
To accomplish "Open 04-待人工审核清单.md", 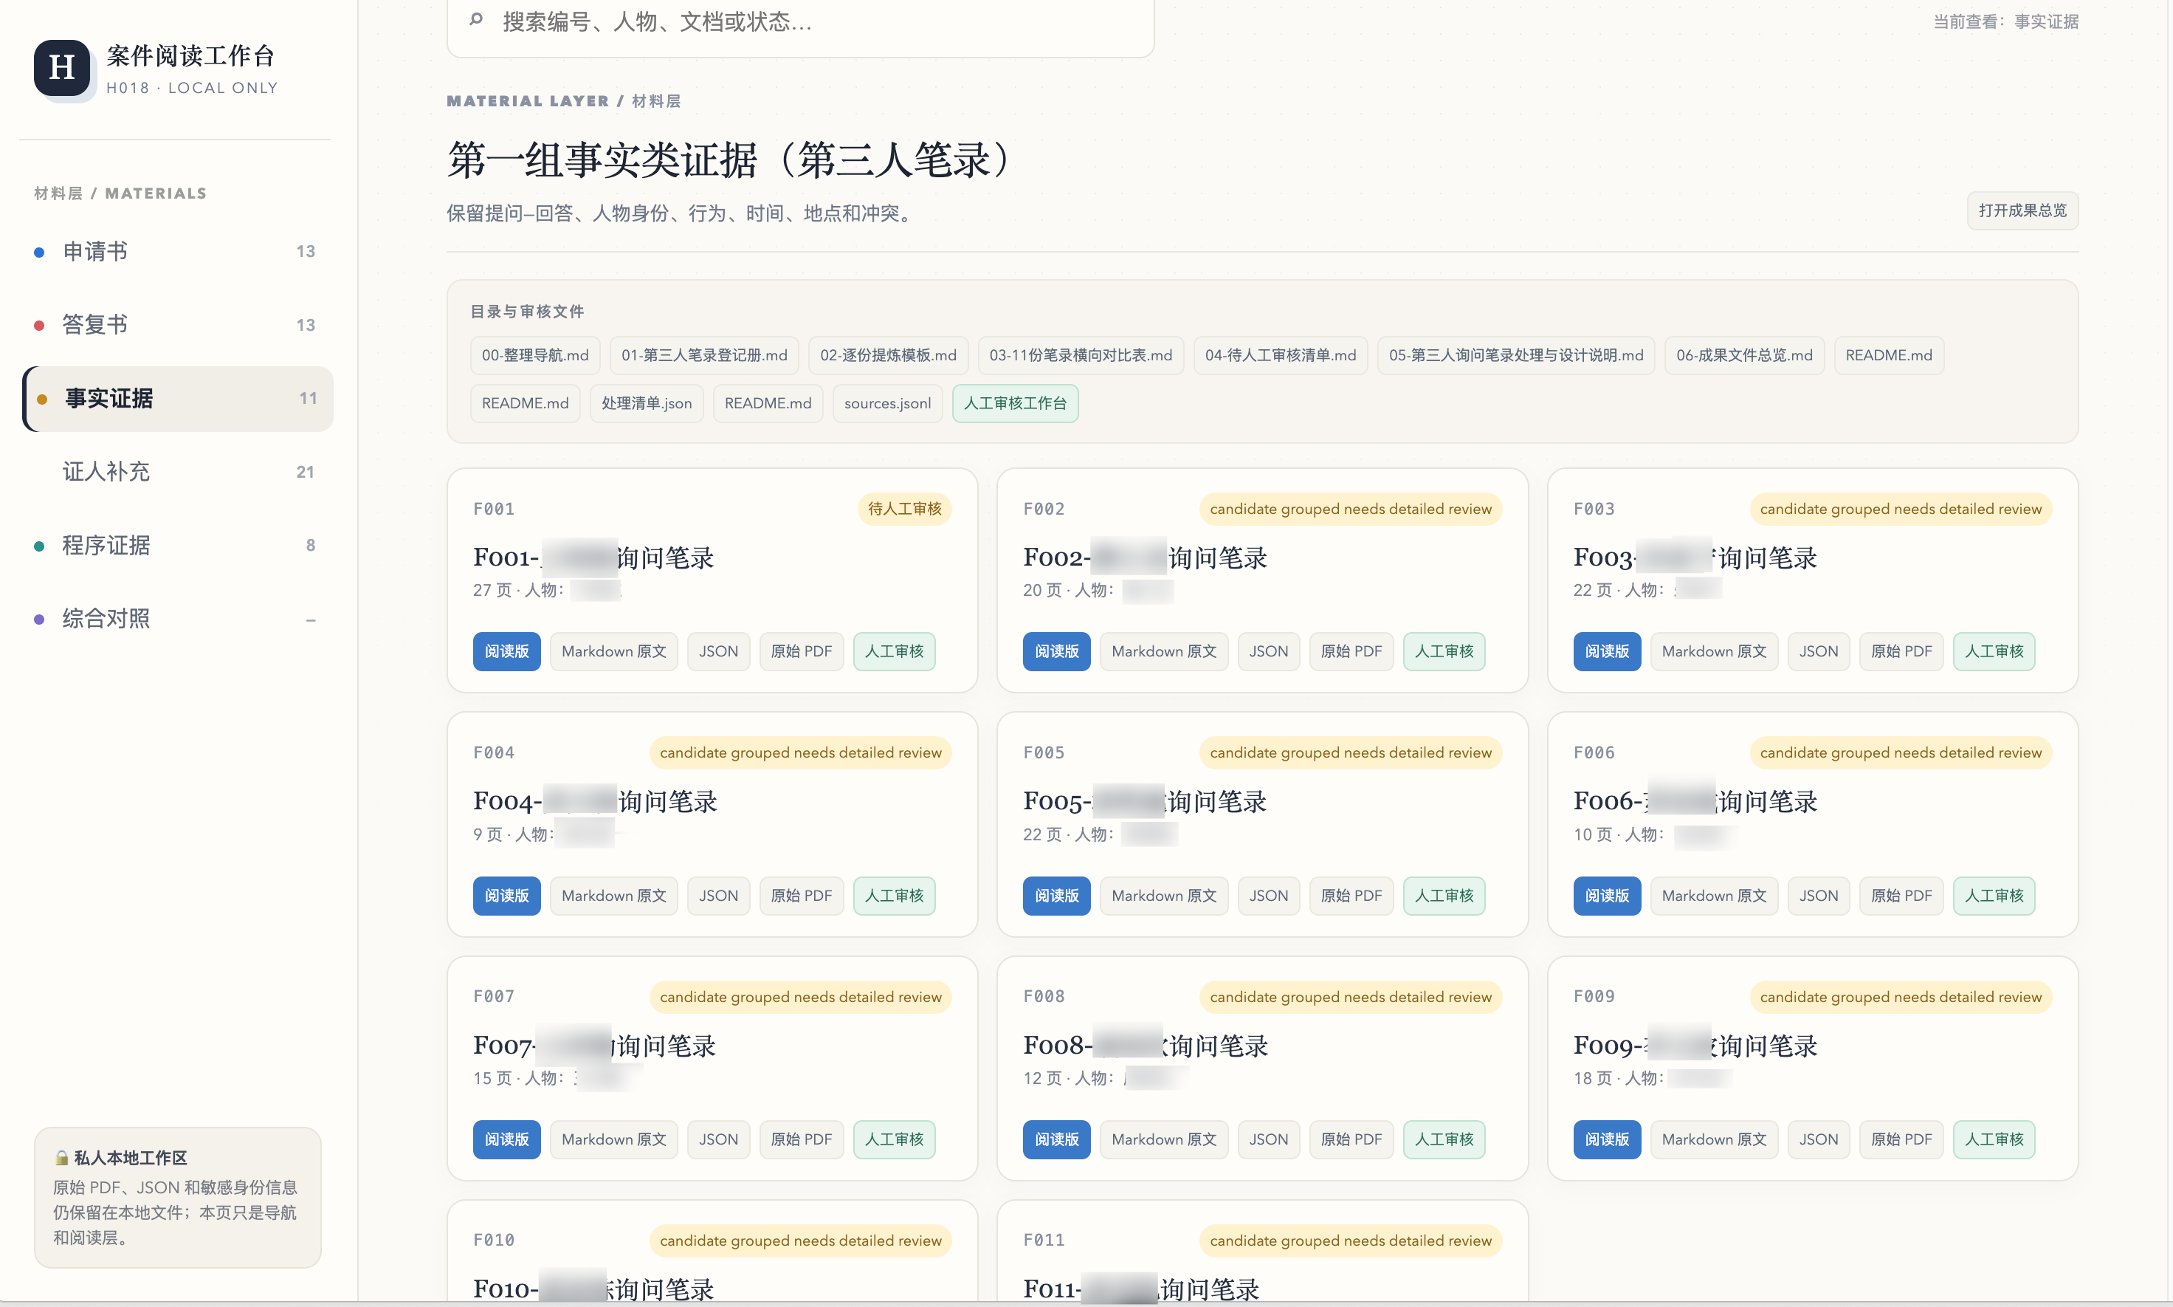I will [1281, 356].
